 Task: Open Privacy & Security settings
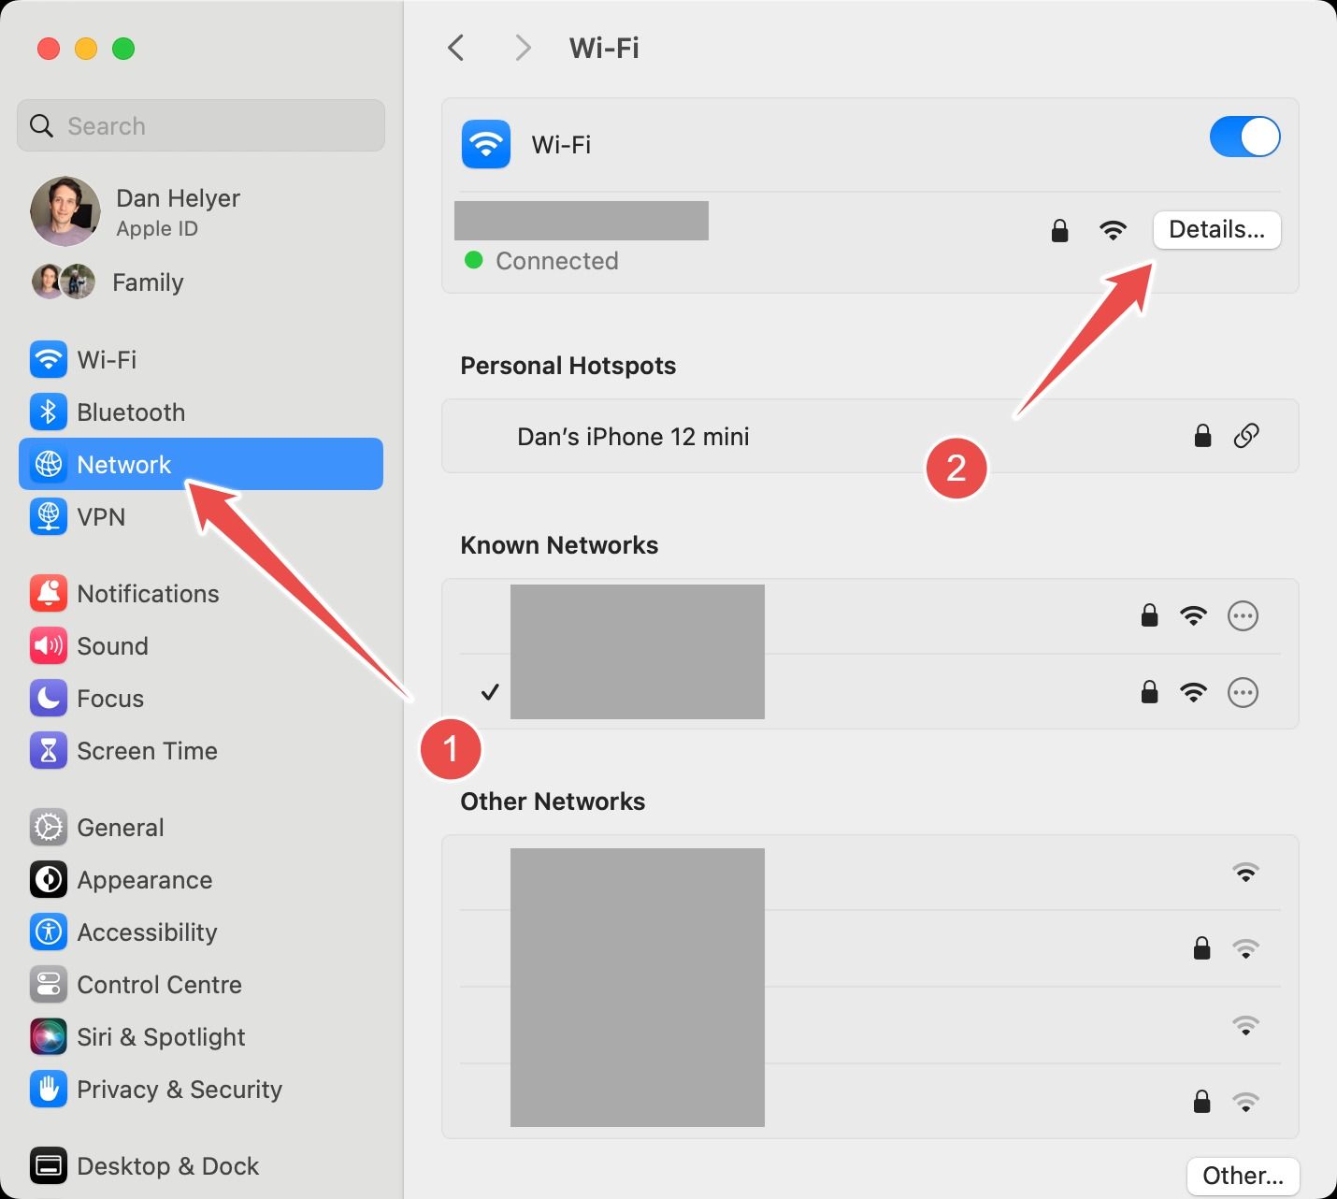coord(200,1089)
